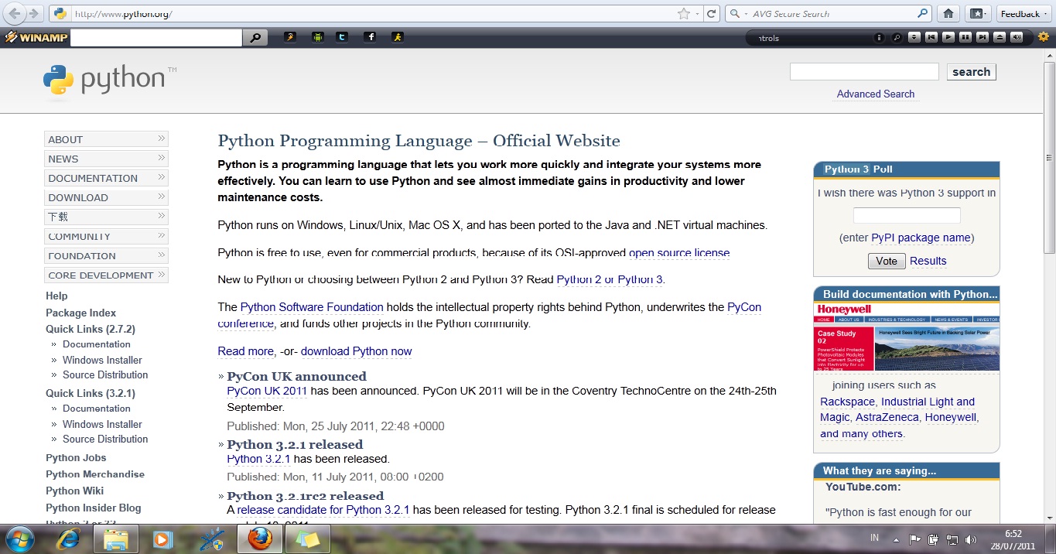Click the Winamp eject/open file button
1056x554 pixels.
(x=1000, y=37)
